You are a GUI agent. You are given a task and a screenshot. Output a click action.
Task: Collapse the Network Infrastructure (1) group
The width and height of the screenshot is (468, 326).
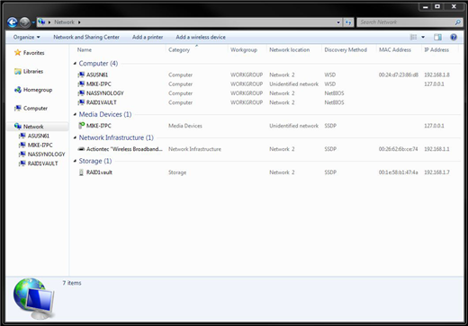click(x=75, y=137)
